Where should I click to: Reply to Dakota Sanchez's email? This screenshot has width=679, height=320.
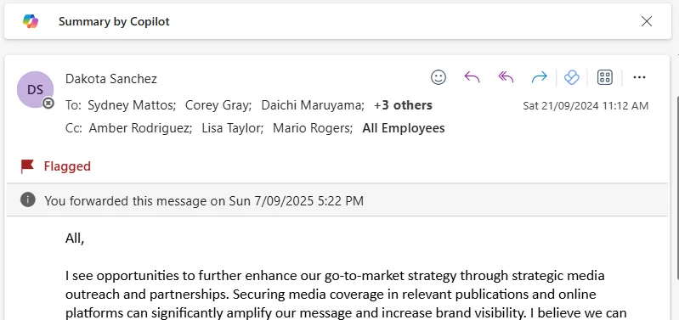point(472,77)
